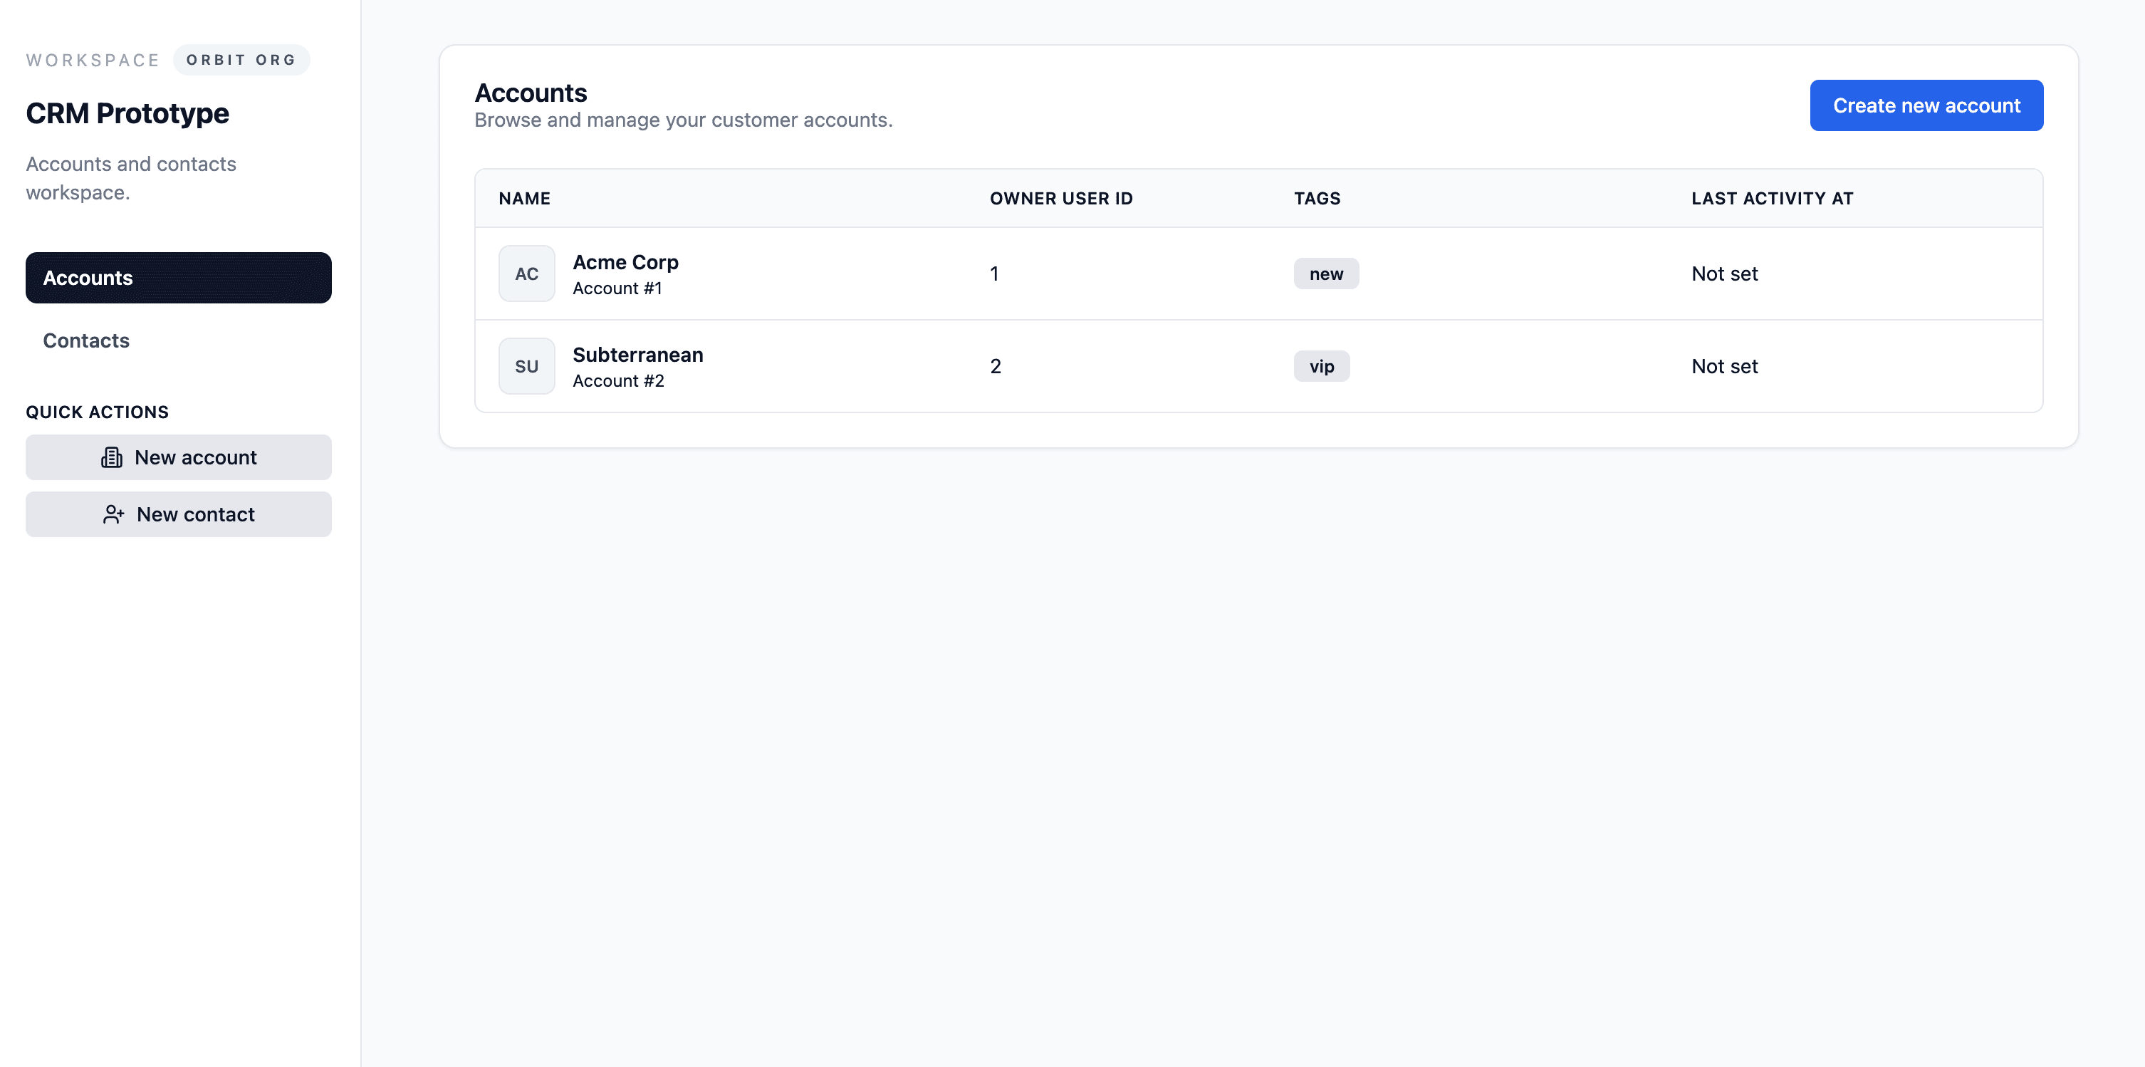Select the Contacts item in the sidebar
This screenshot has height=1067, width=2145.
click(85, 340)
